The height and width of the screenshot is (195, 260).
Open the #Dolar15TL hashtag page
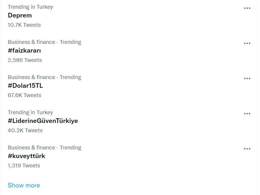coord(26,86)
